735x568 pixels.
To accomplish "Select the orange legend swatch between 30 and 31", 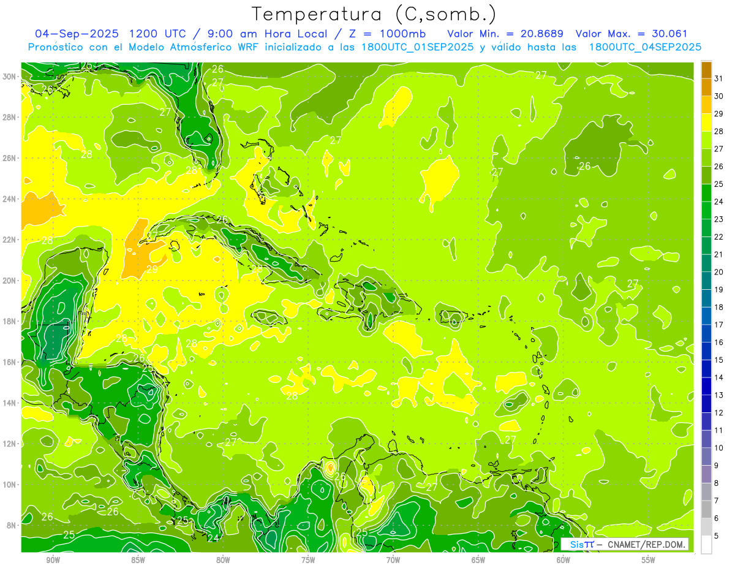I will 706,88.
